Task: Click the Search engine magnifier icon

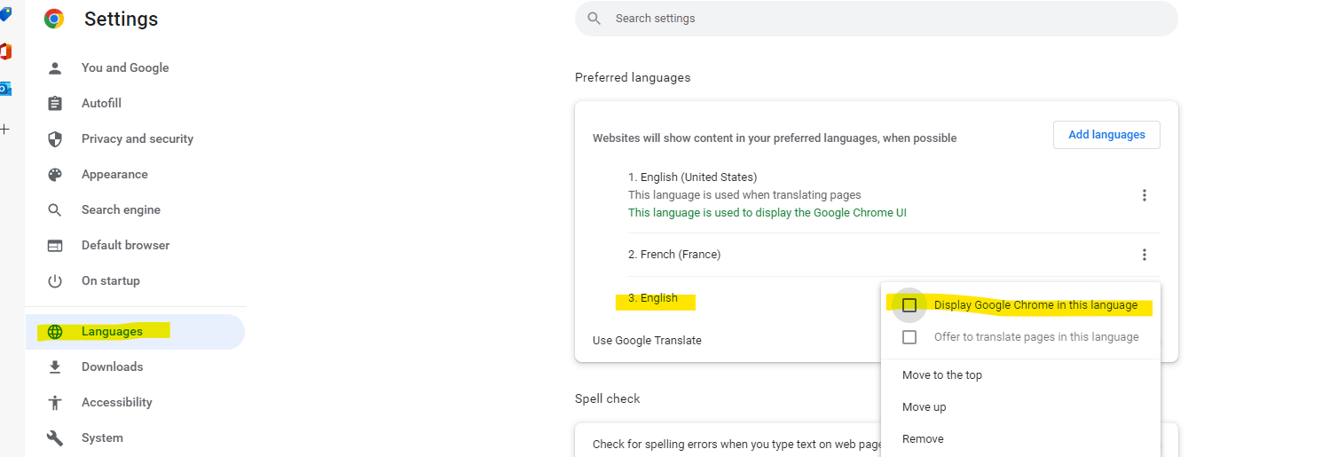Action: (x=55, y=210)
